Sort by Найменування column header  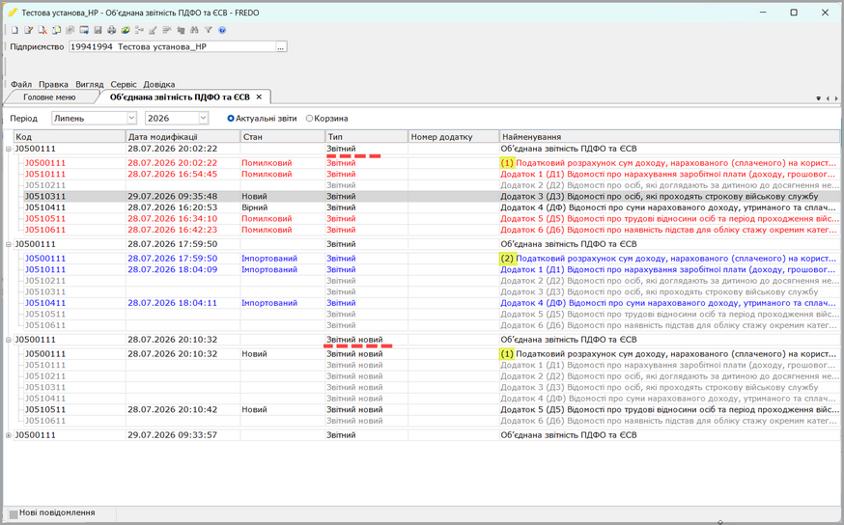(x=669, y=137)
